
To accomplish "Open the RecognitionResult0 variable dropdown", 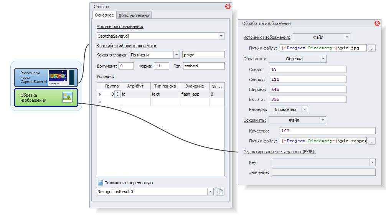I will [210, 191].
